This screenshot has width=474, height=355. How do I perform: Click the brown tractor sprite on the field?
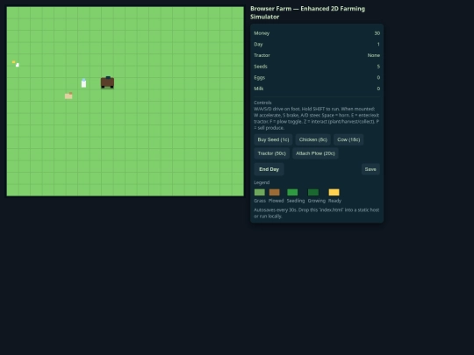click(x=107, y=82)
